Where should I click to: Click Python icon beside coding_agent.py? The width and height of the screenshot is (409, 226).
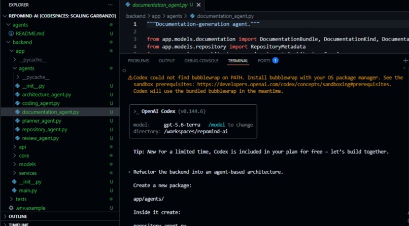coord(17,103)
